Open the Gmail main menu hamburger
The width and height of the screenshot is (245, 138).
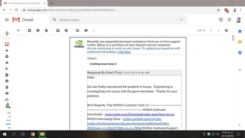pyautogui.click(x=7, y=20)
